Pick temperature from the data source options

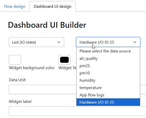click(108, 87)
